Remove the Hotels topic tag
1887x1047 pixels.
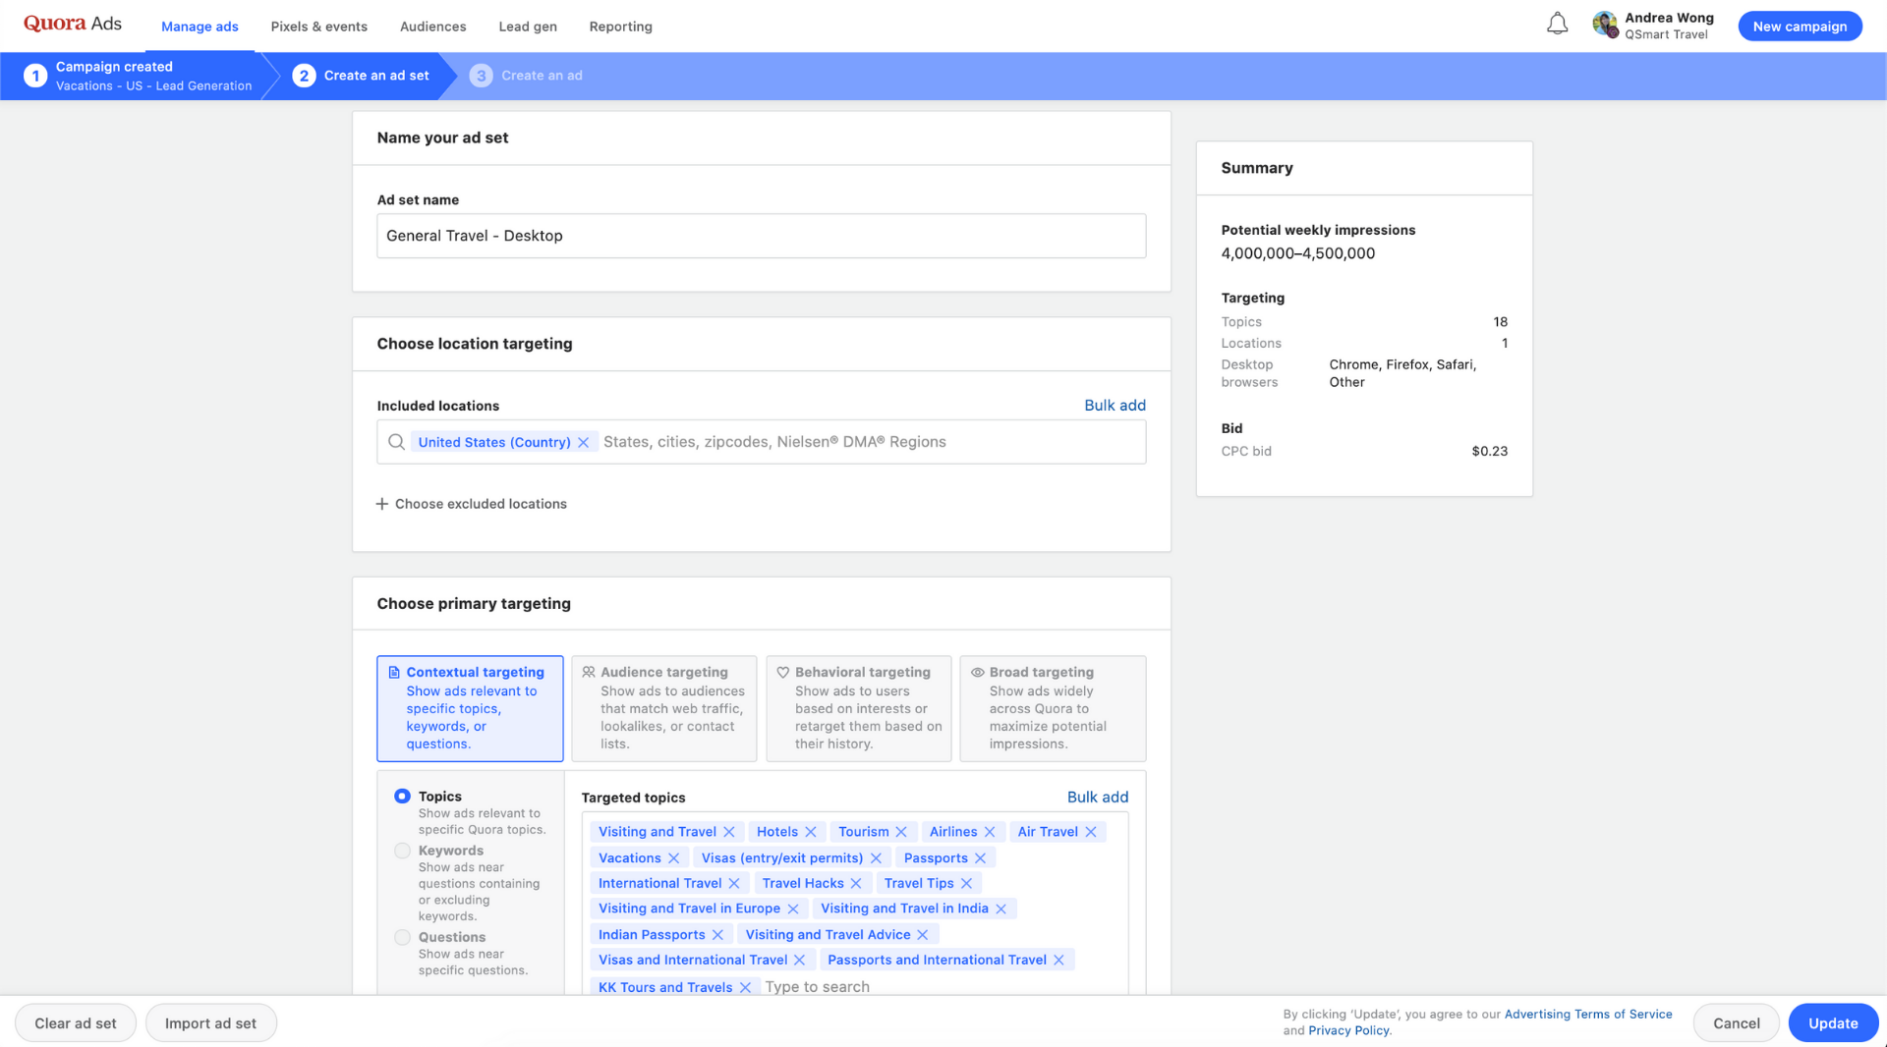coord(811,832)
